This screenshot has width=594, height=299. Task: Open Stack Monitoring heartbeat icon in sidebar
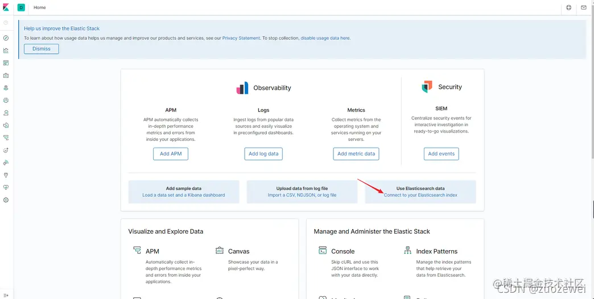pos(6,188)
